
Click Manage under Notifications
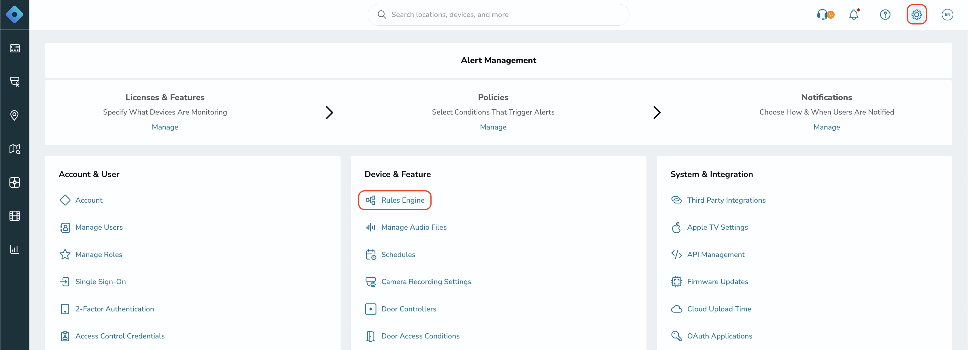(826, 127)
